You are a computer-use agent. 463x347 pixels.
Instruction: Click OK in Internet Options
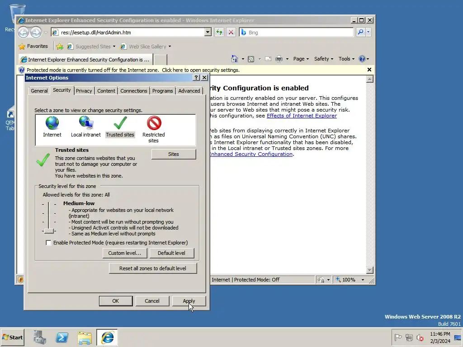pos(116,301)
